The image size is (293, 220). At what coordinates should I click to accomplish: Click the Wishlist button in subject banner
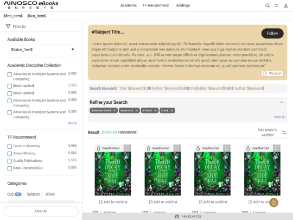click(272, 73)
